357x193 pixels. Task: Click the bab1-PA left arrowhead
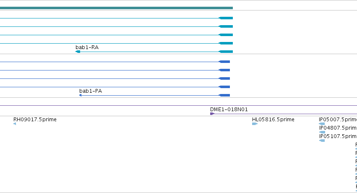[x=81, y=95]
